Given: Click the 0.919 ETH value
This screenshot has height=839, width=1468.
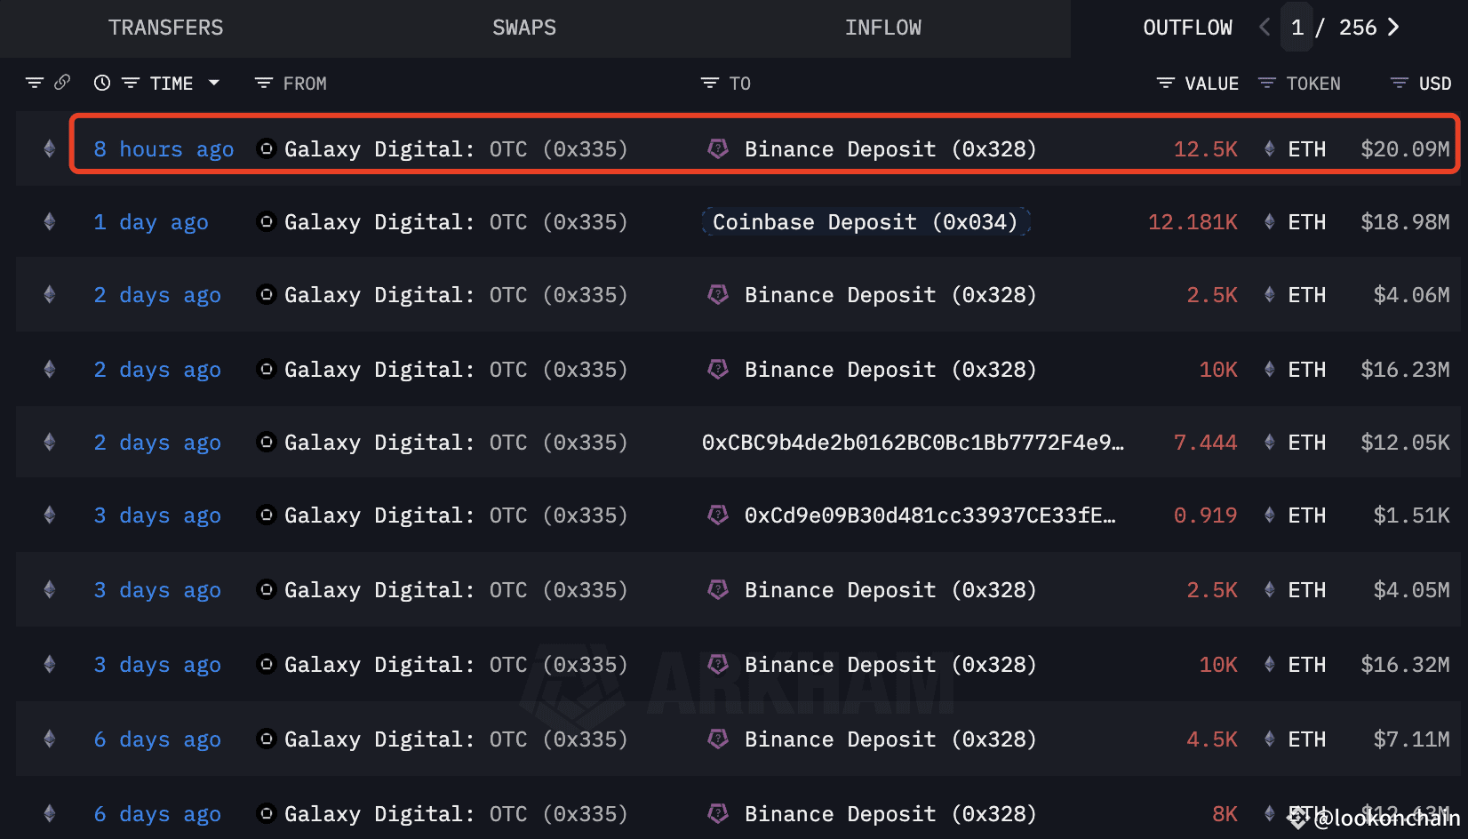Looking at the screenshot, I should click(1205, 515).
